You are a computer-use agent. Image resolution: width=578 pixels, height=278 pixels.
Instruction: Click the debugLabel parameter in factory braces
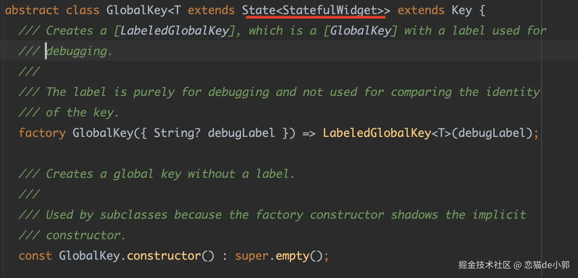[x=241, y=133]
